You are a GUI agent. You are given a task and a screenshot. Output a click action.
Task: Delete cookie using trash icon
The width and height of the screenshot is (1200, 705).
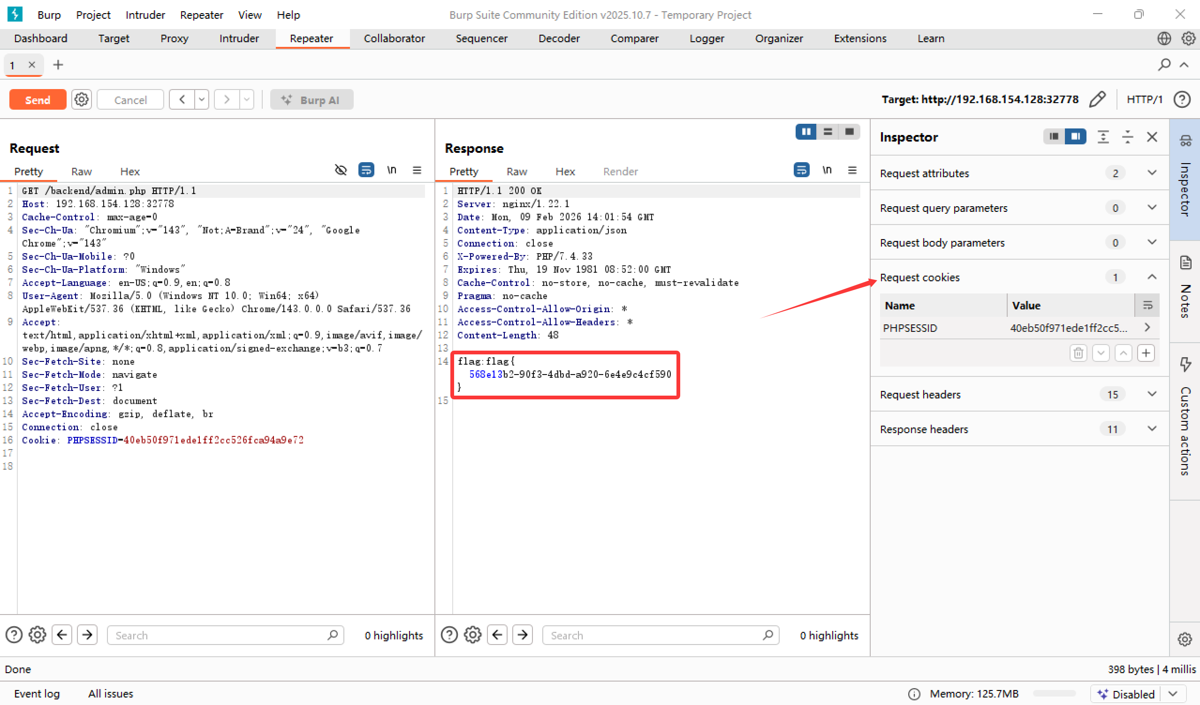coord(1078,353)
